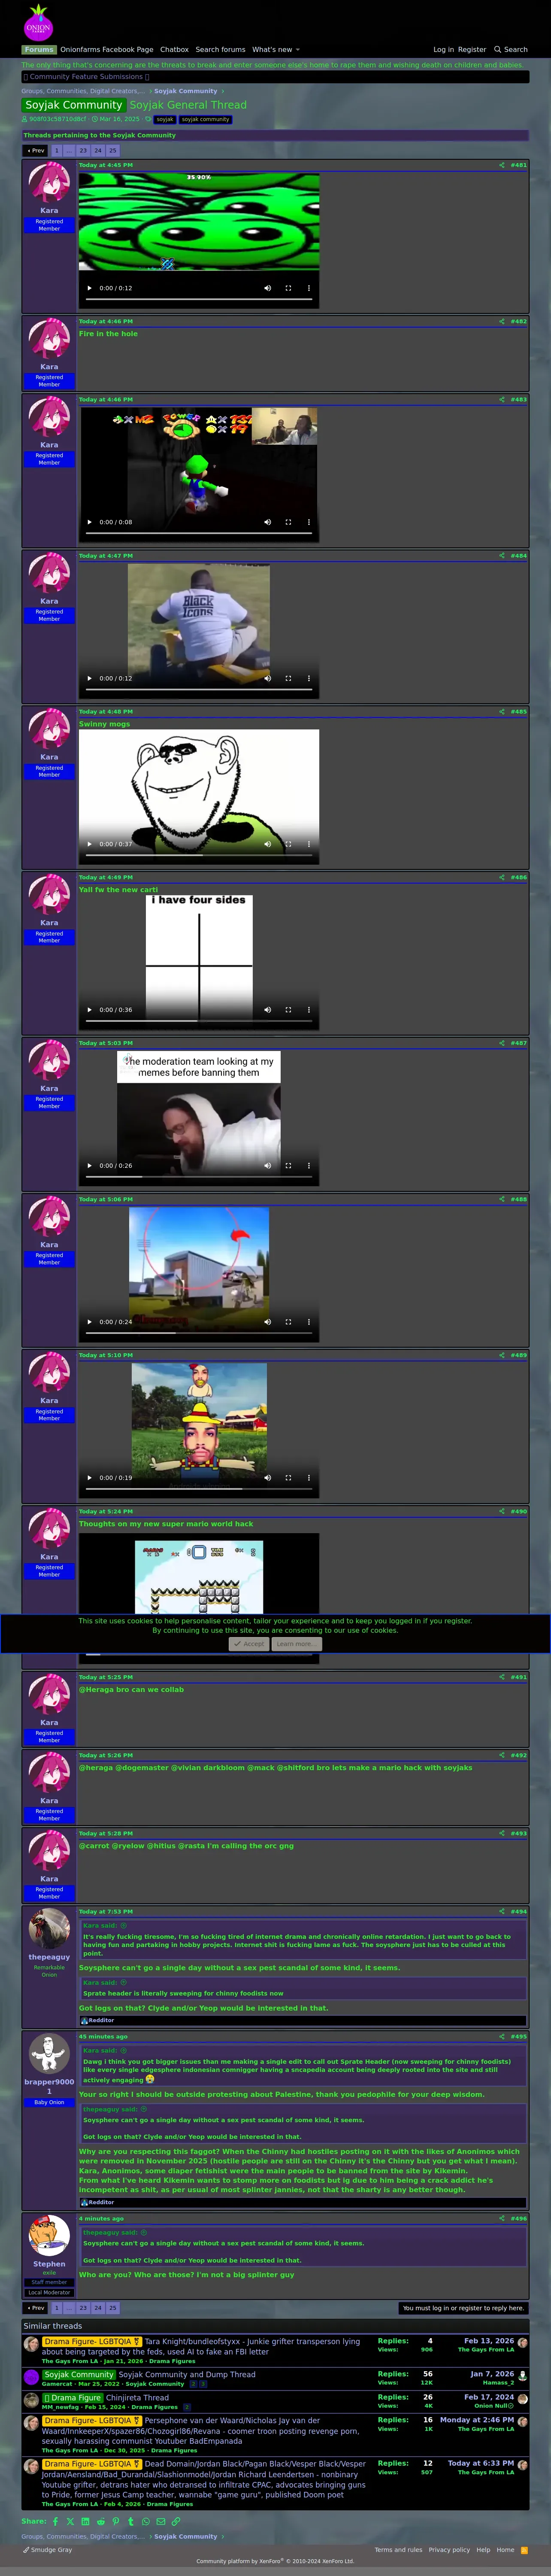
Task: Copy thread link icon in share row
Action: (176, 2521)
